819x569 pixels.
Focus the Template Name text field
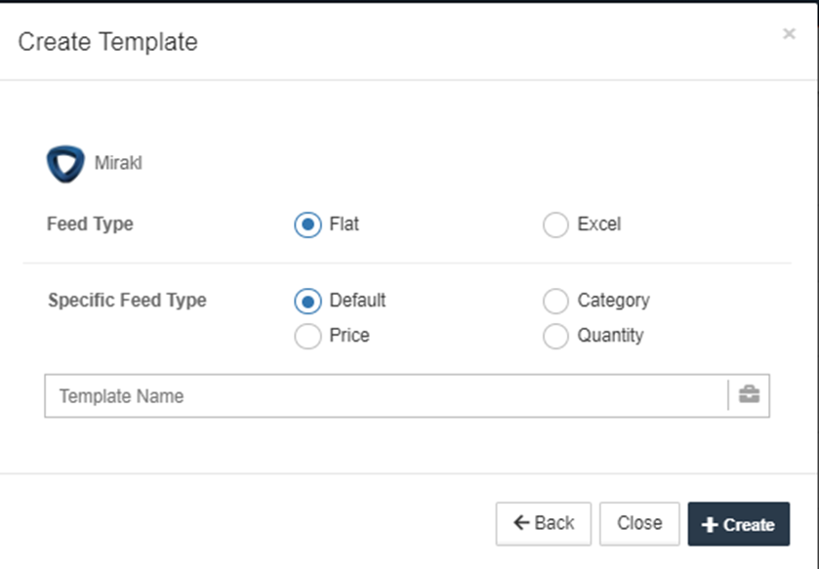coord(386,396)
